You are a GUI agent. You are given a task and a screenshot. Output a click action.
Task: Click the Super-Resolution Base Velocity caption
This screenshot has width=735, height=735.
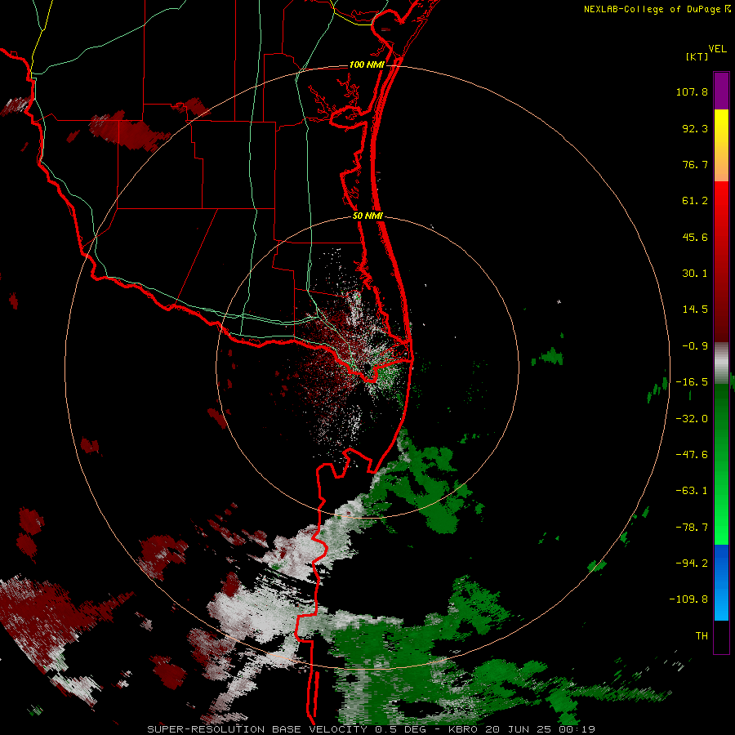tap(372, 729)
